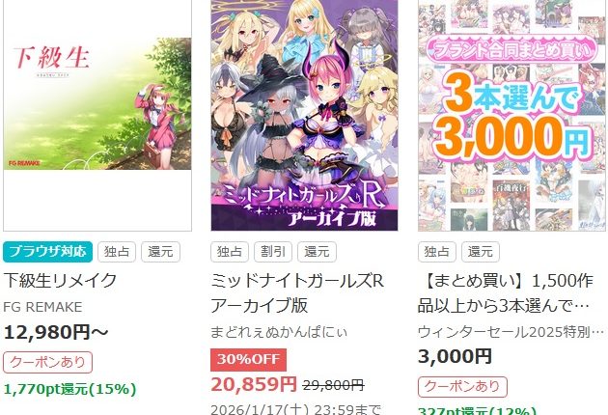Click the 還元 tag under まとめ買い item

481,252
